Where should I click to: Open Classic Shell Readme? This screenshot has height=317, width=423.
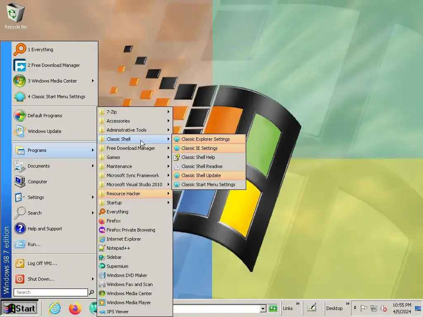tap(209, 166)
